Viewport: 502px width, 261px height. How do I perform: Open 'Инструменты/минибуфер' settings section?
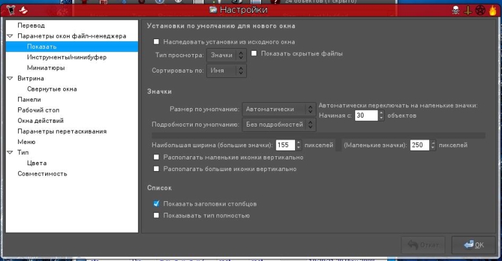pyautogui.click(x=66, y=57)
